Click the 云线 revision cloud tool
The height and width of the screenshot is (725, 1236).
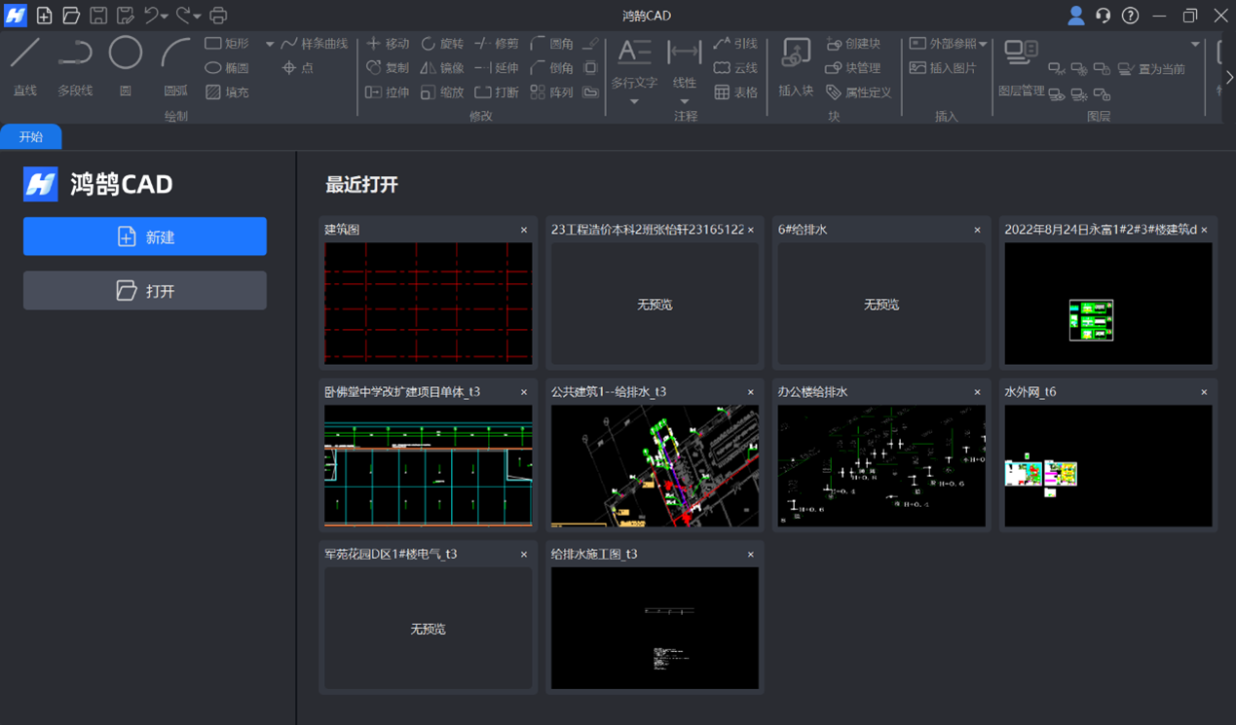tap(735, 68)
